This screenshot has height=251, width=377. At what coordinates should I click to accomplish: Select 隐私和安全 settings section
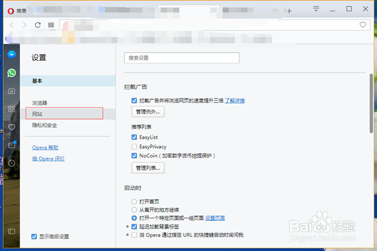pyautogui.click(x=45, y=125)
